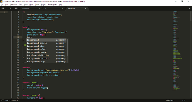Image resolution: width=192 pixels, height=102 pixels.
Task: Click the unsaved dot on estilos.css tab
Action: (x=85, y=9)
